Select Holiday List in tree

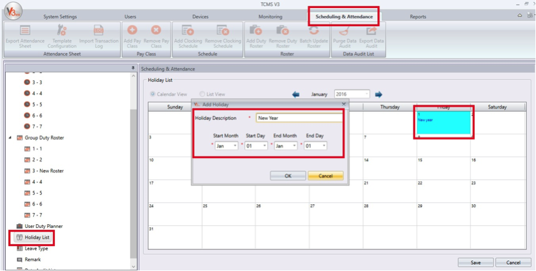[x=33, y=237]
